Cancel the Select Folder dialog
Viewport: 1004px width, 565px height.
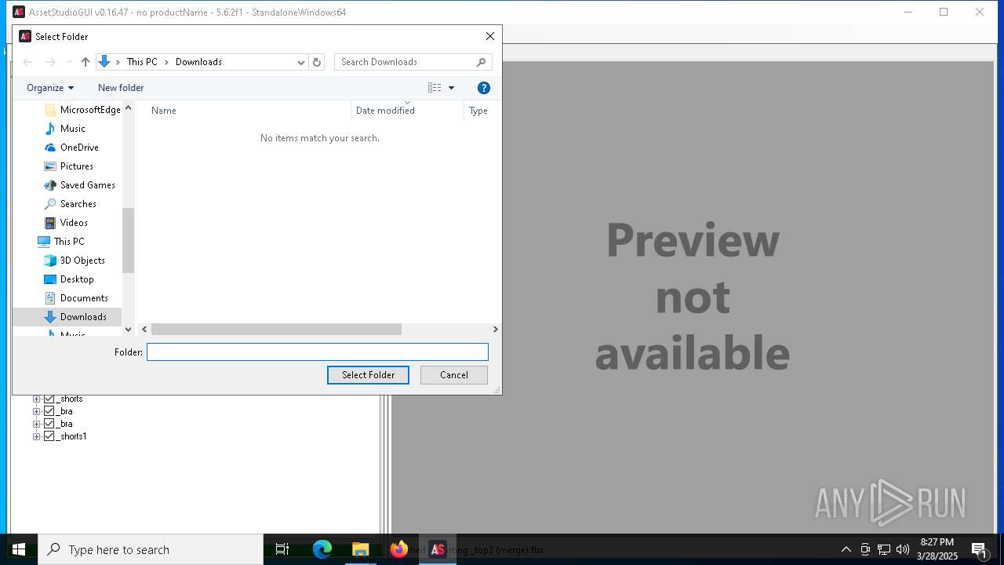454,375
